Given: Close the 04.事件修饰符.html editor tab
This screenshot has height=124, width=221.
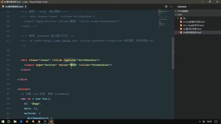Looking at the screenshot, I should point(26,7).
